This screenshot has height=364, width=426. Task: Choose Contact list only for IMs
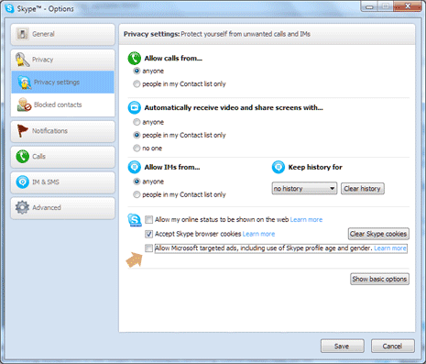tap(137, 194)
